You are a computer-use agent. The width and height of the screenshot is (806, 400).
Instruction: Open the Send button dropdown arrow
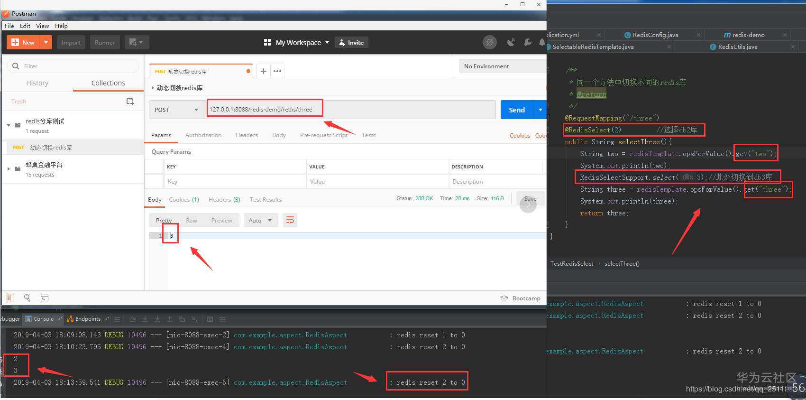coord(540,110)
